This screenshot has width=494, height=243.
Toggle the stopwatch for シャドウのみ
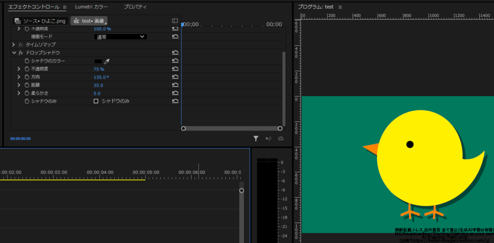coord(27,101)
